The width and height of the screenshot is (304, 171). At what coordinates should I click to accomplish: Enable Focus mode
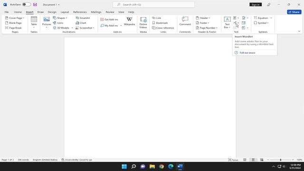(233, 160)
